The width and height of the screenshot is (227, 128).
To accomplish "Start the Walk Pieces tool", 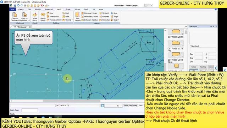I will pos(35,17).
